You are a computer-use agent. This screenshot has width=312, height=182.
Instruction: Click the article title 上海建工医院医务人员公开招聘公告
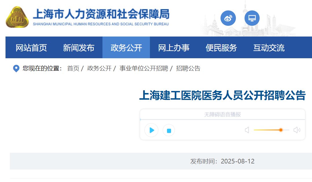[x=223, y=95]
